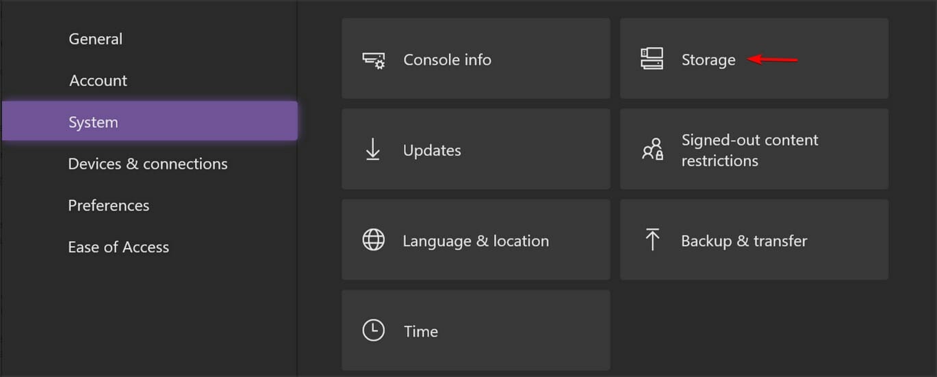
Task: Click the Storage drive icon
Action: pyautogui.click(x=652, y=59)
